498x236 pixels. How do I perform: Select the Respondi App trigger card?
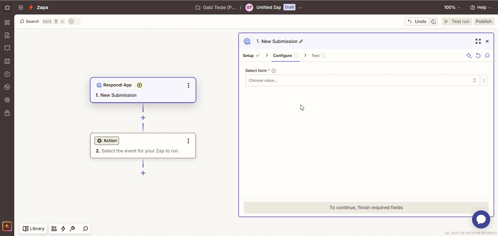[143, 90]
